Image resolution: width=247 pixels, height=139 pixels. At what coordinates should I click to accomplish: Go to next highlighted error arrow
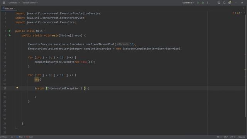coord(244,13)
